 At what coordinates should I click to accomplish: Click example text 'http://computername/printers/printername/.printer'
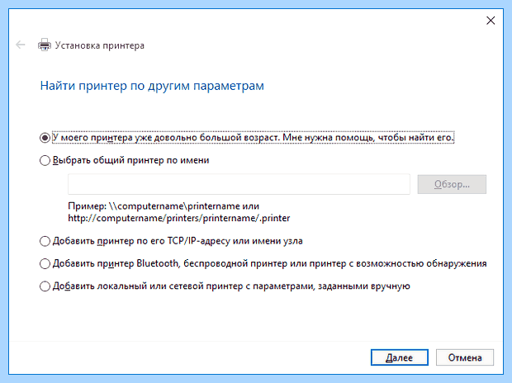click(179, 218)
